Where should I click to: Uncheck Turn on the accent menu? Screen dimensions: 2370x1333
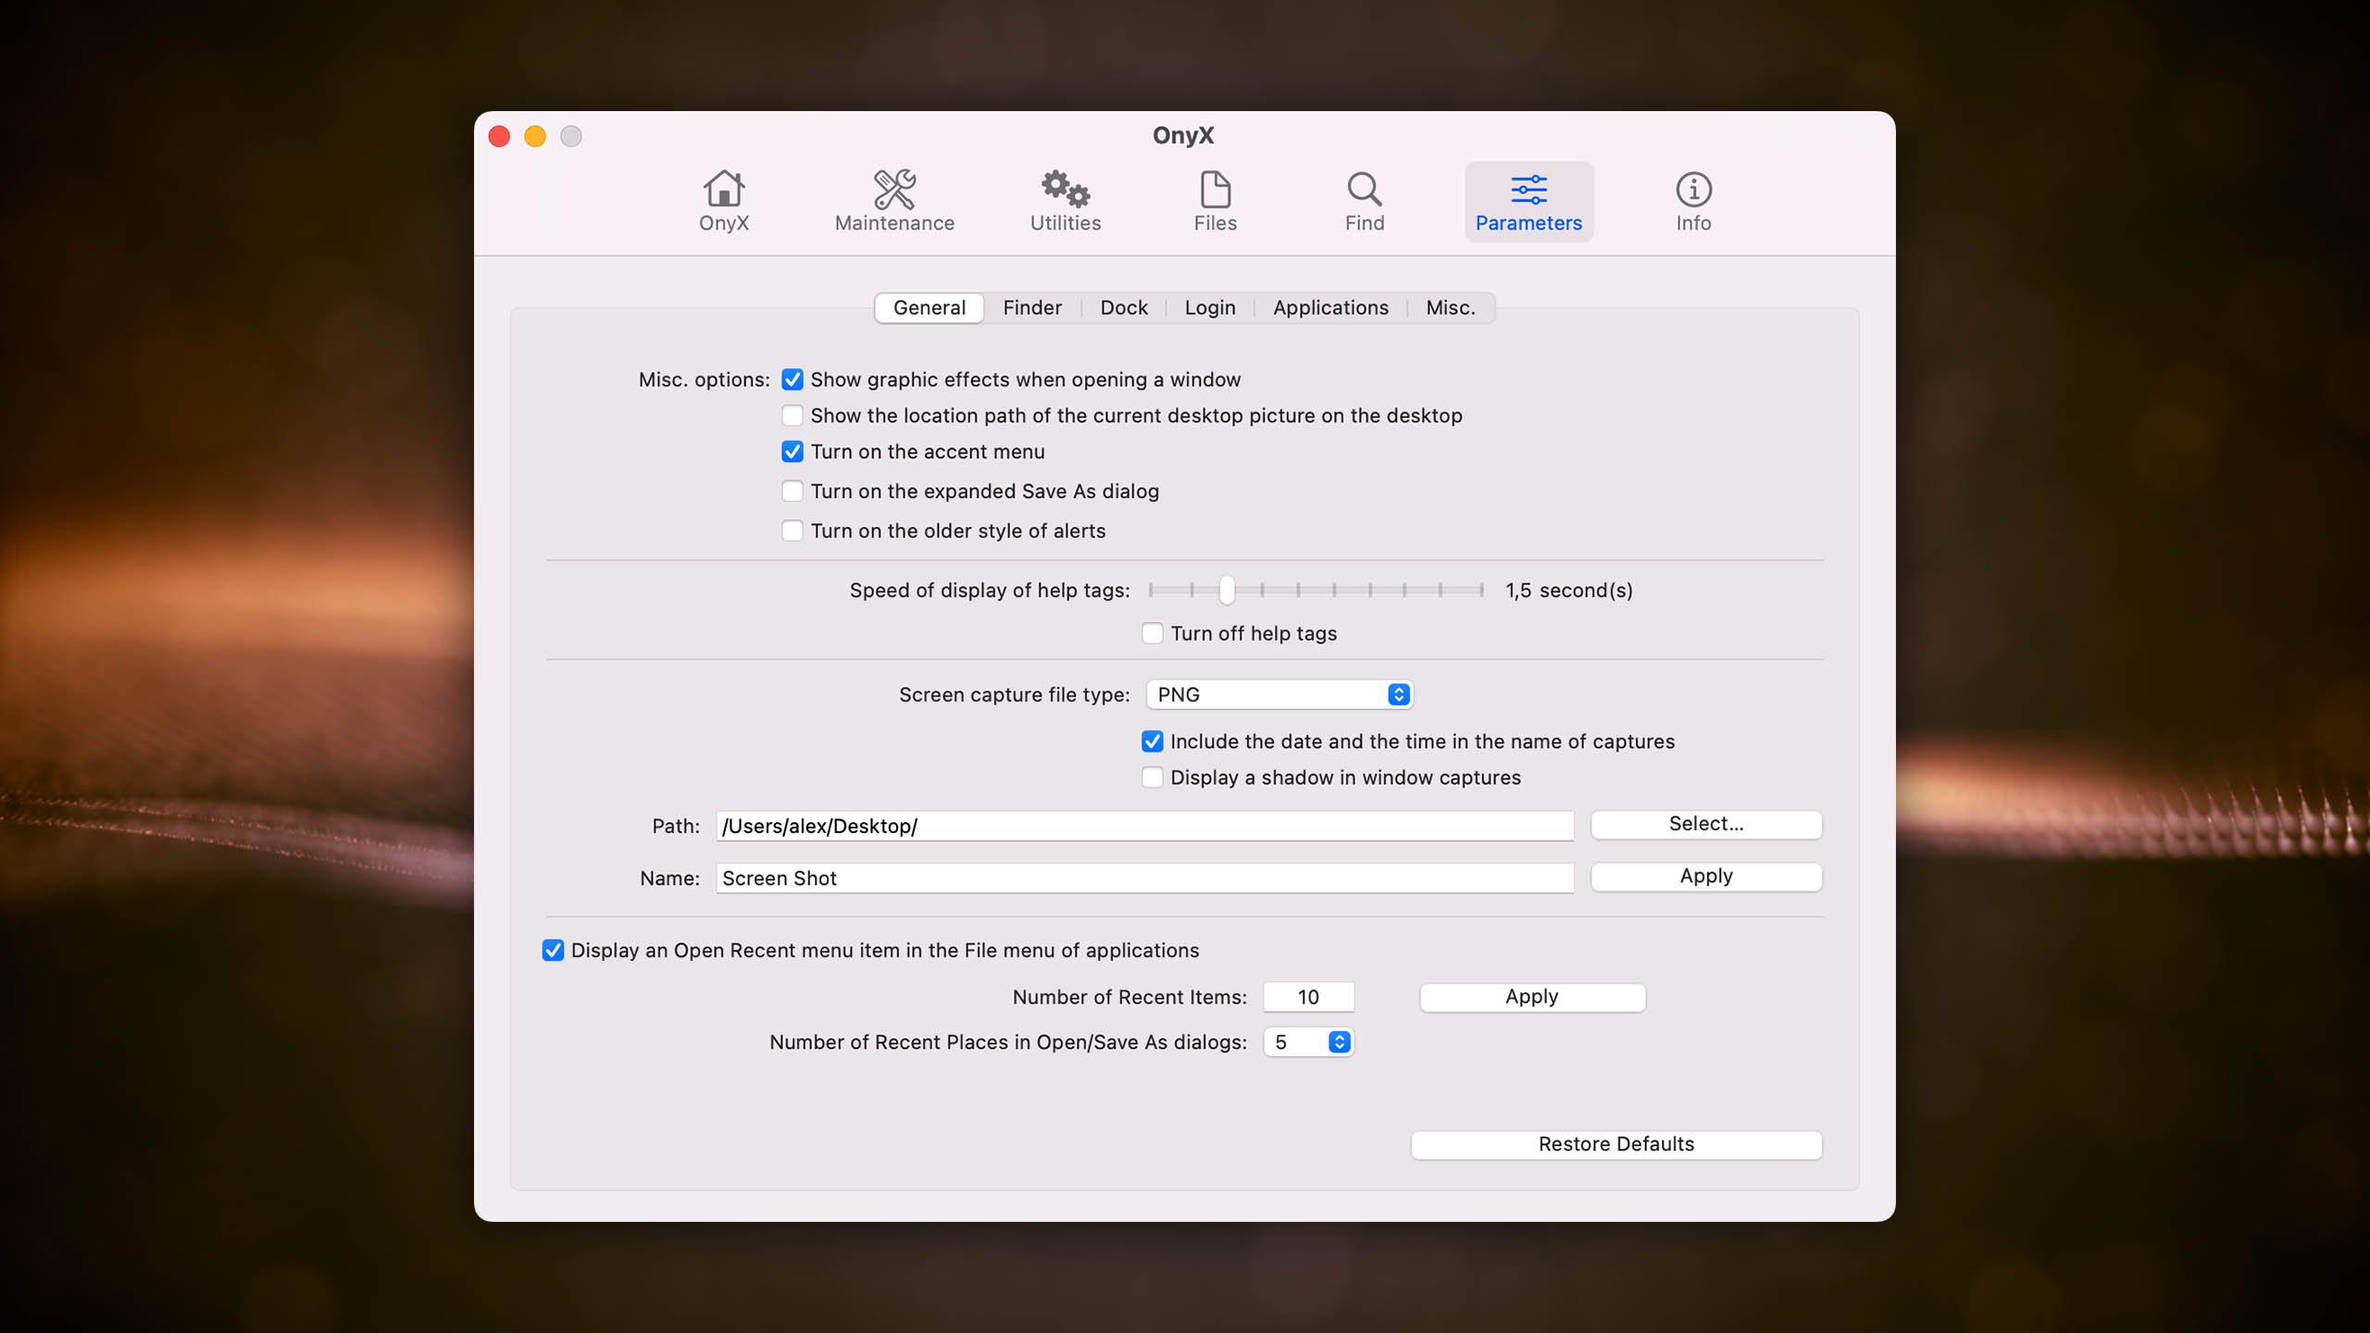[792, 452]
